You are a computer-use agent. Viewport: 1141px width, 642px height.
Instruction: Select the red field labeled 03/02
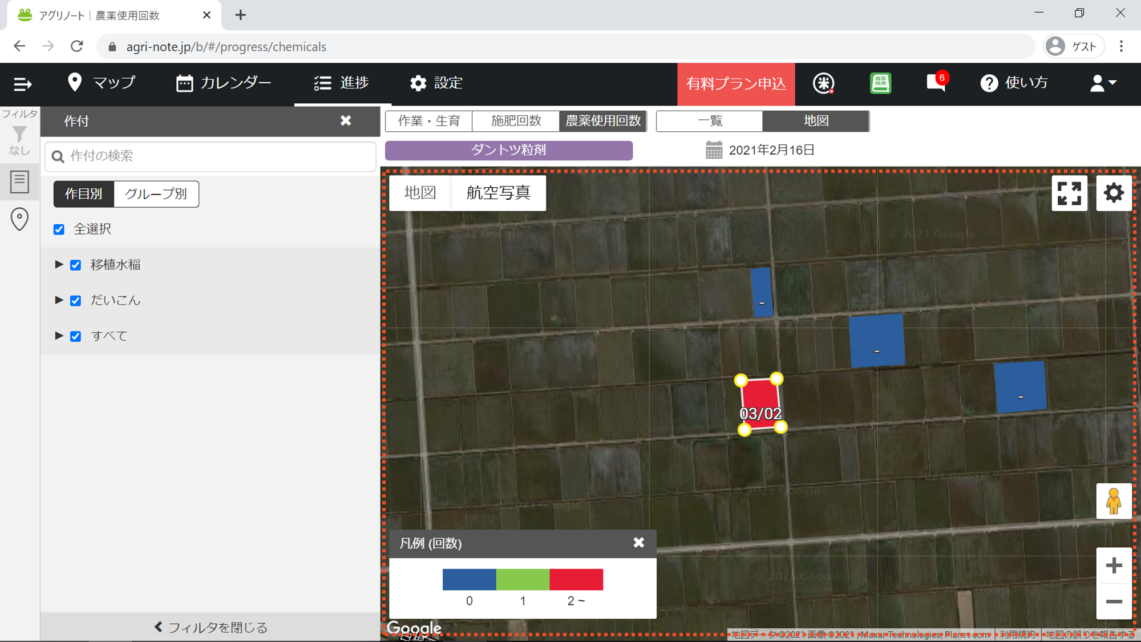click(x=760, y=403)
